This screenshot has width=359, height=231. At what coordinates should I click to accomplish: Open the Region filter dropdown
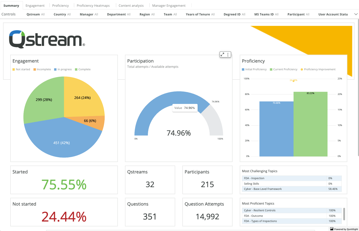click(147, 14)
